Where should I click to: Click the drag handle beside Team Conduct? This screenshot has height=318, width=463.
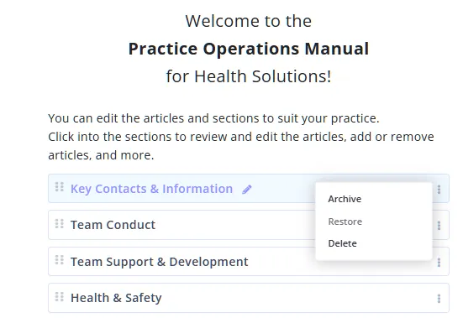pos(60,224)
